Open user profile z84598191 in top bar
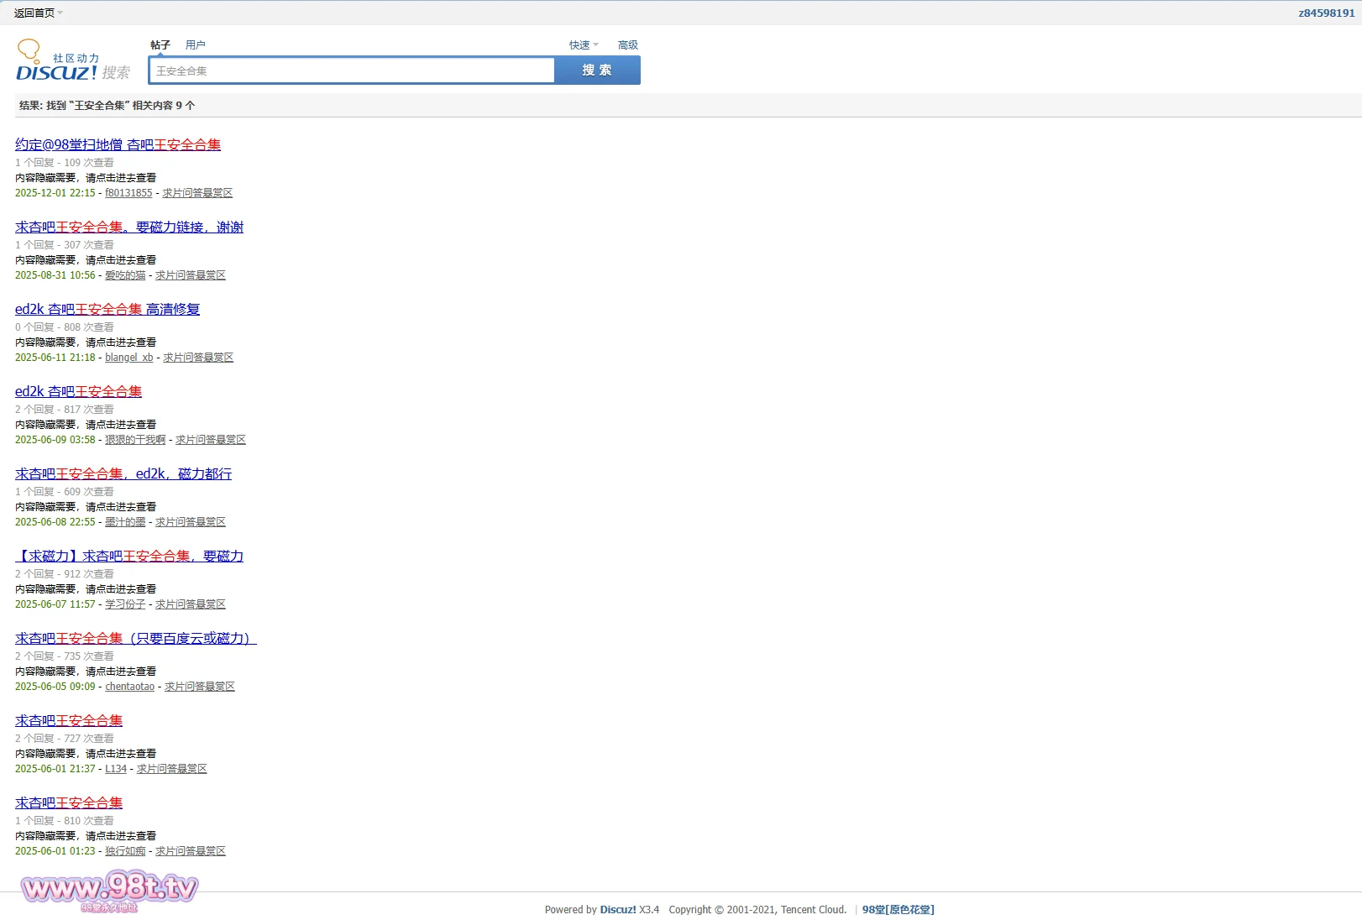Viewport: 1362px width, 920px height. 1326,13
